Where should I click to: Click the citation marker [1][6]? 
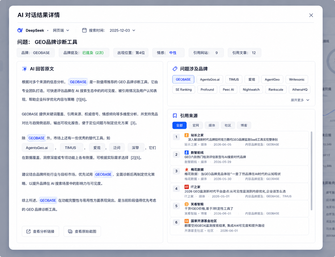point(81,99)
